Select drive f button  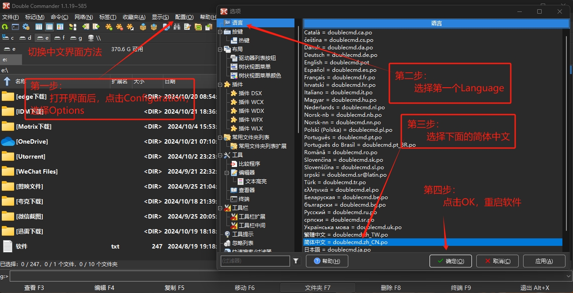pyautogui.click(x=59, y=38)
